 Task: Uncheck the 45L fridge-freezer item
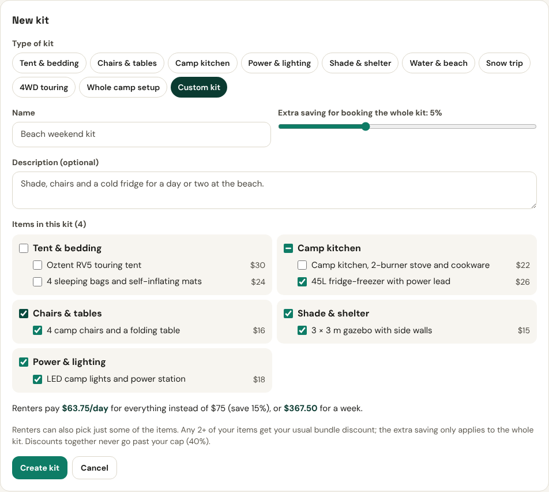click(302, 282)
